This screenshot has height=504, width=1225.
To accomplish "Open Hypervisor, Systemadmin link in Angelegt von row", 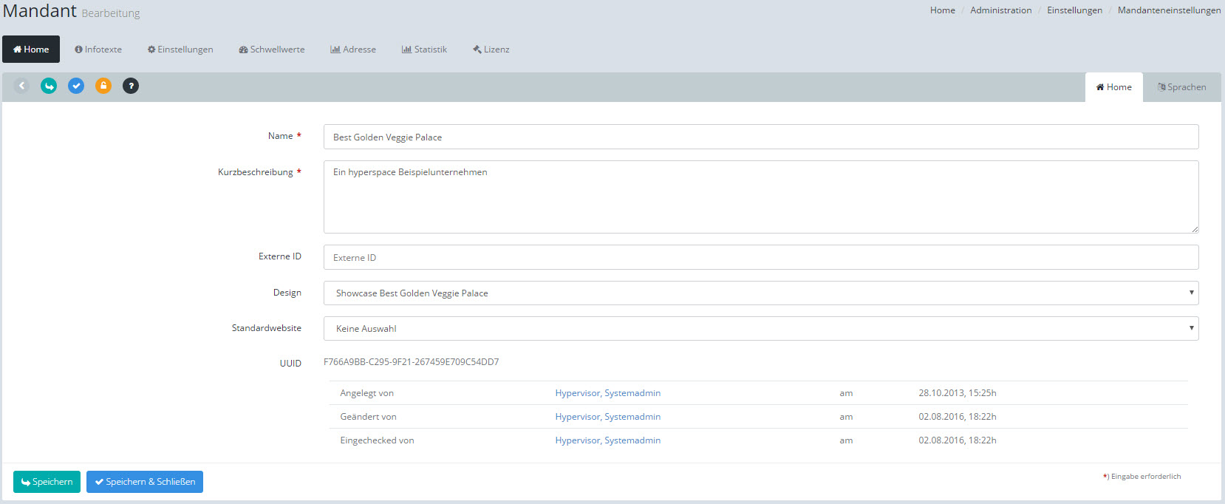I will [607, 393].
